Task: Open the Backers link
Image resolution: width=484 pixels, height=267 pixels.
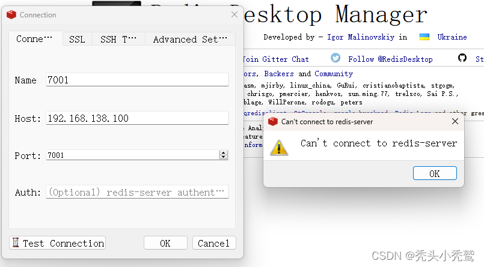Action: point(279,74)
